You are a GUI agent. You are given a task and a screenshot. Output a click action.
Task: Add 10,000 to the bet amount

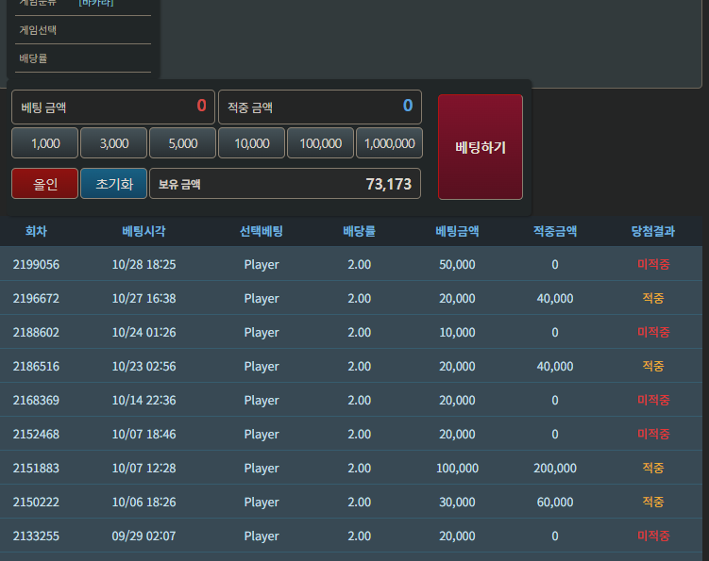tap(252, 143)
